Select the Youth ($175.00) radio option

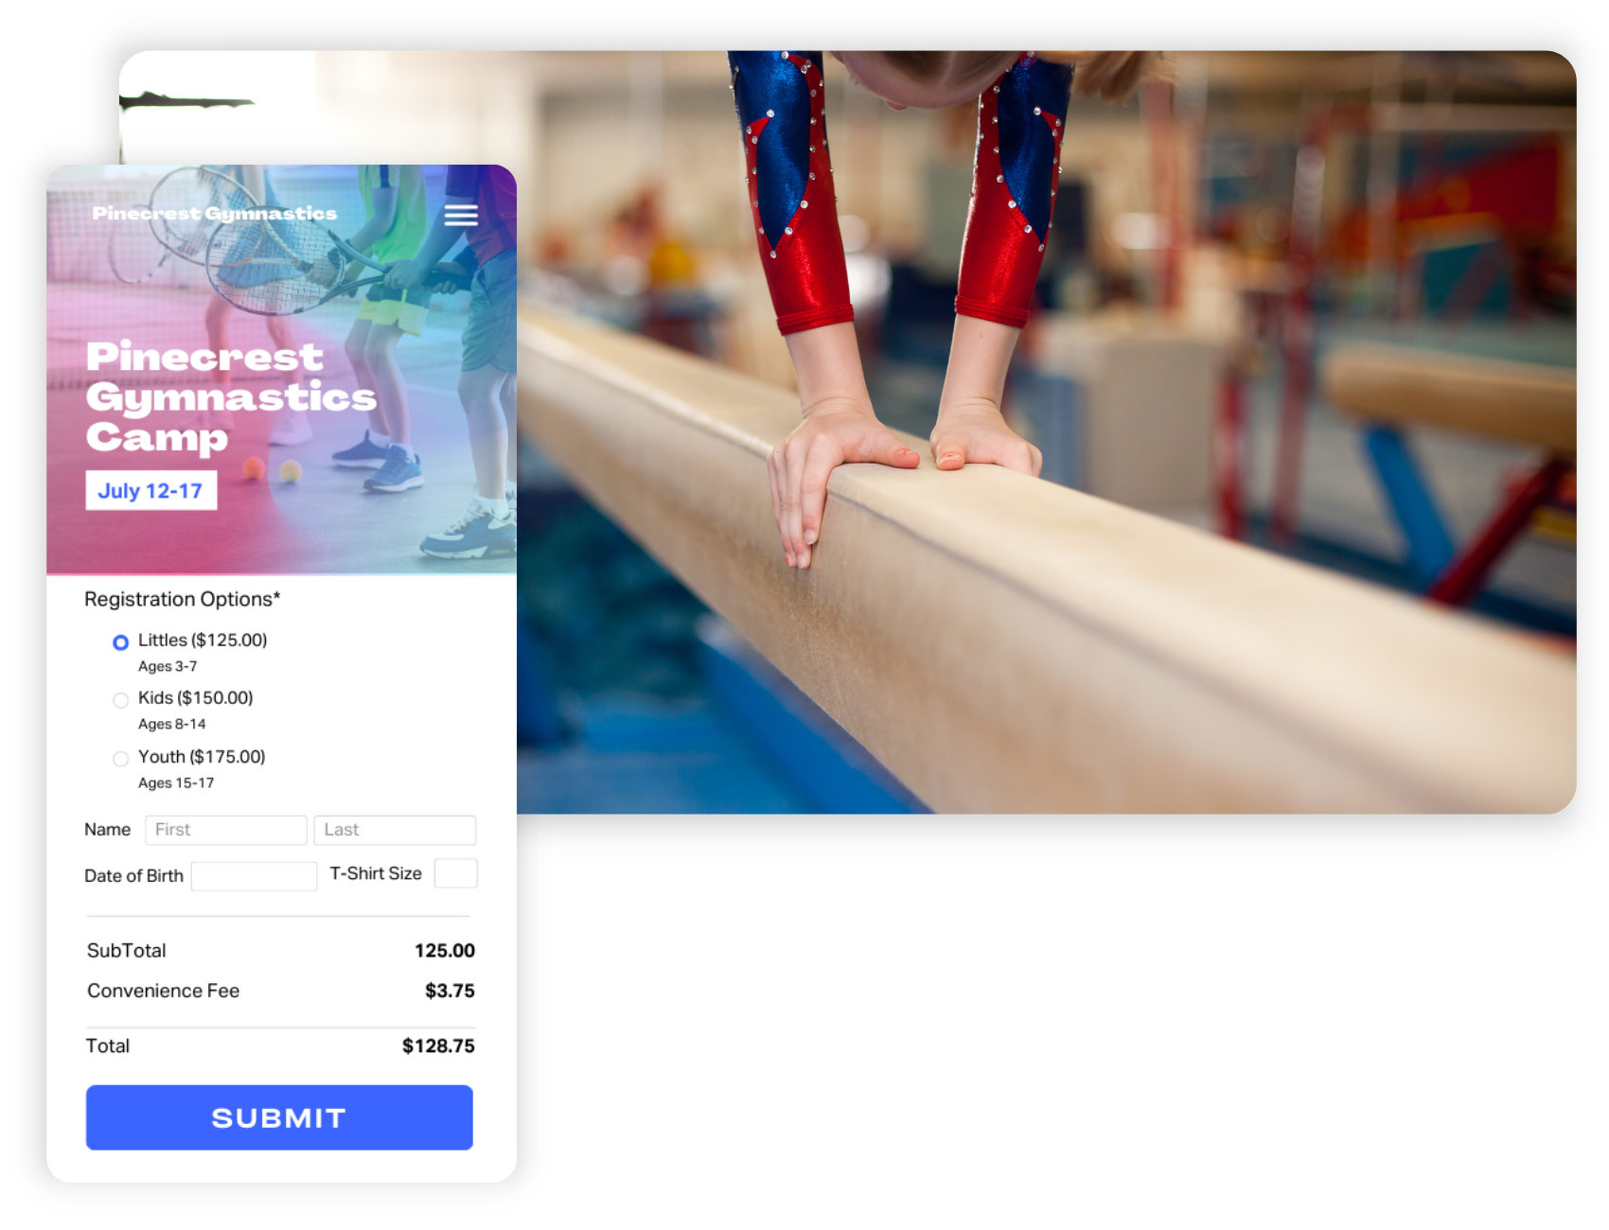pyautogui.click(x=120, y=759)
